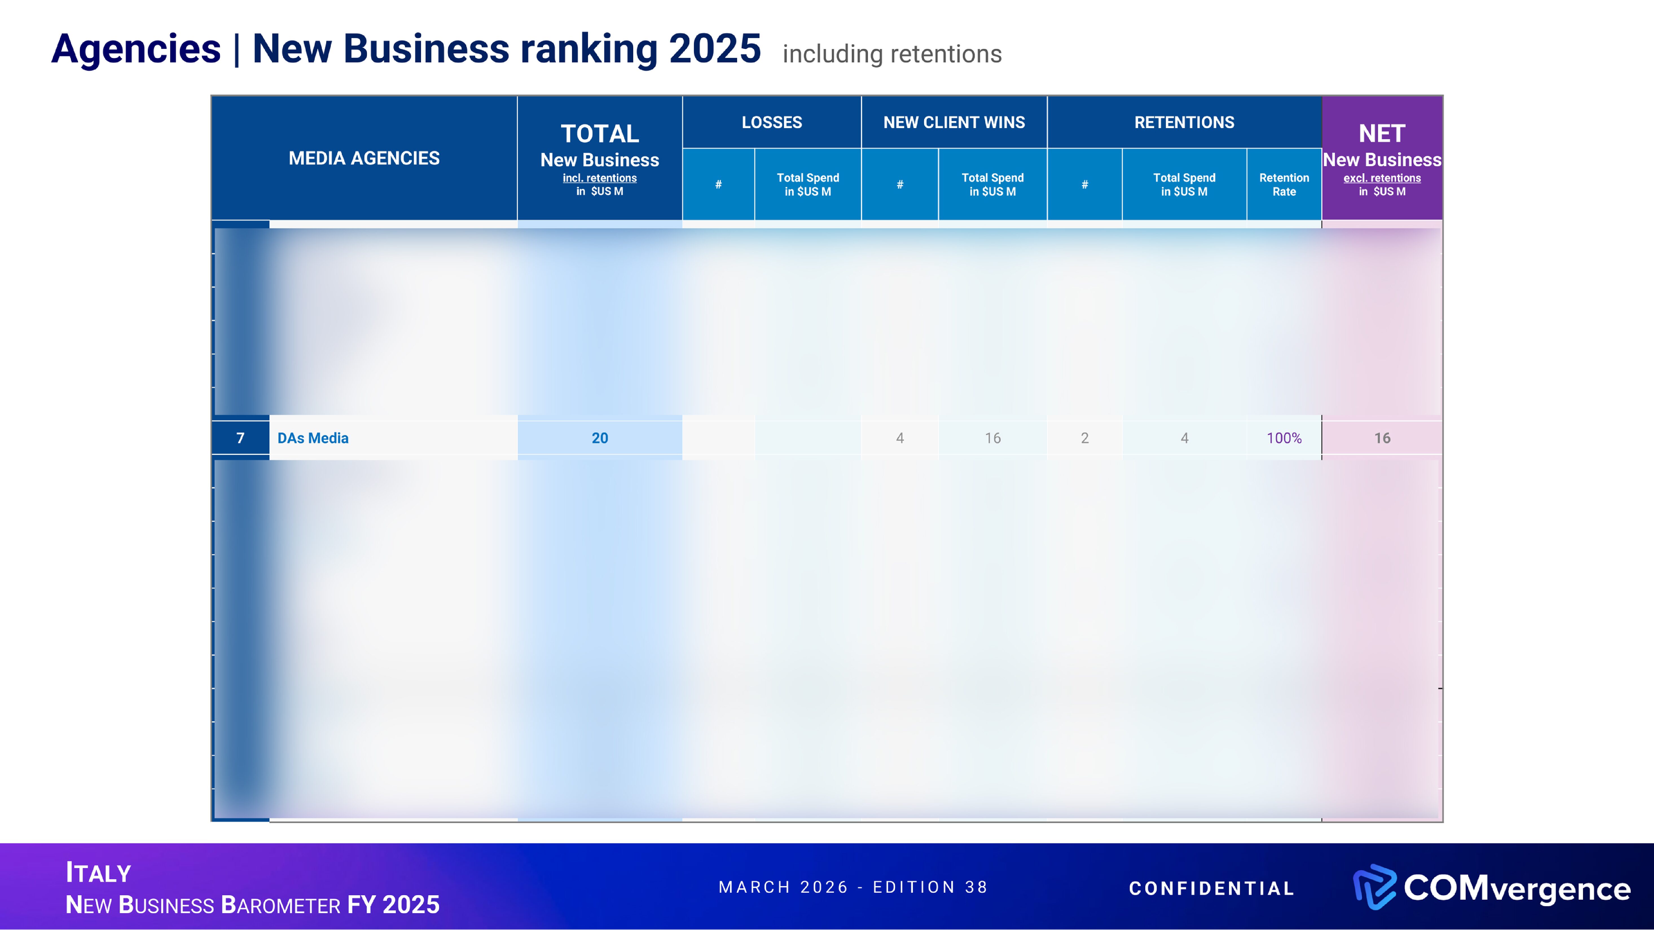This screenshot has width=1654, height=930.
Task: Click the 'March 2026 - Edition 38' text
Action: (x=853, y=887)
